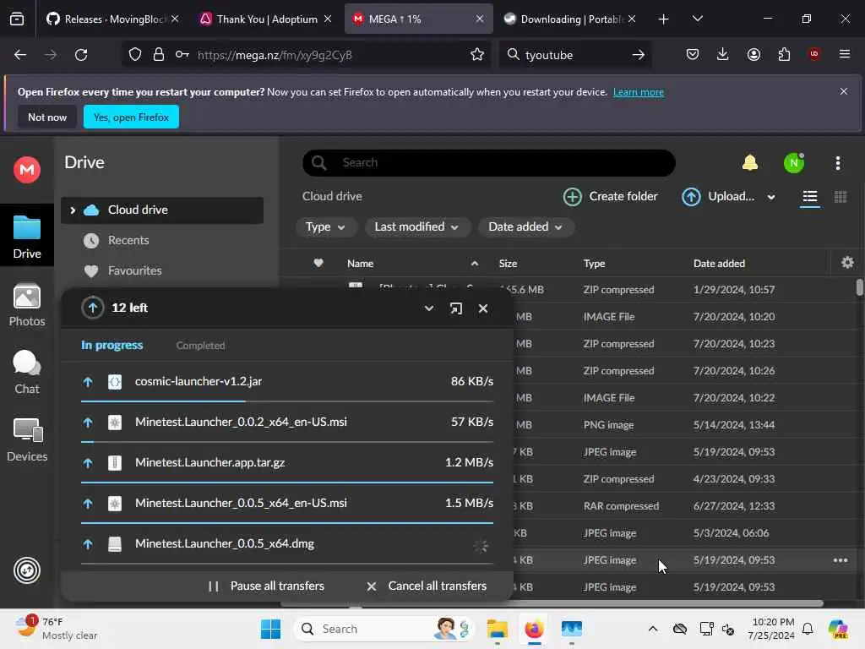Click the upload arrow icon next to 12 left
This screenshot has width=865, height=649.
(93, 308)
